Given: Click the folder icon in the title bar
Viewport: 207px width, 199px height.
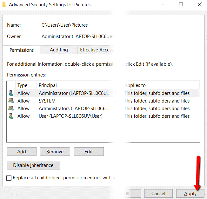Looking at the screenshot, I should tap(3, 5).
